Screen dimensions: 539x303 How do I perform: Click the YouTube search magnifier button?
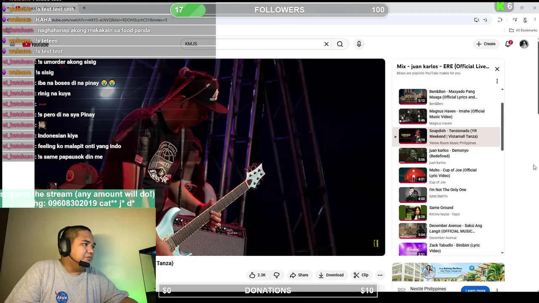[340, 44]
